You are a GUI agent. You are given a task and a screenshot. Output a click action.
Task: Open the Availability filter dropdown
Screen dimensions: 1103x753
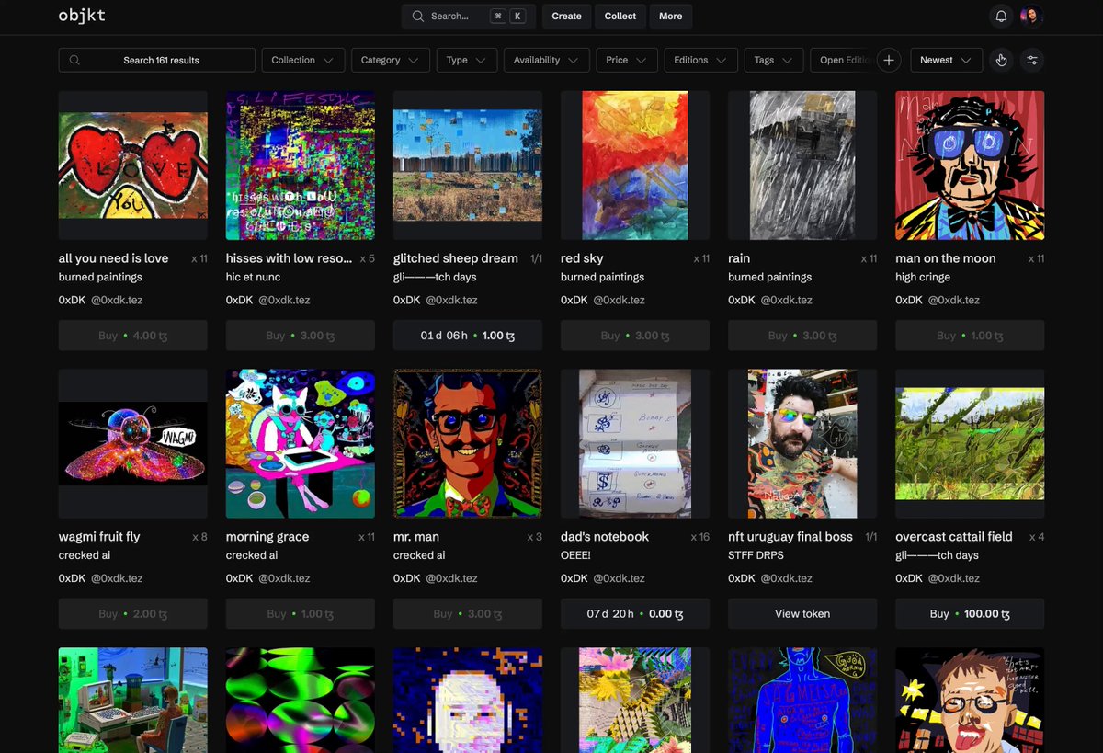(547, 60)
